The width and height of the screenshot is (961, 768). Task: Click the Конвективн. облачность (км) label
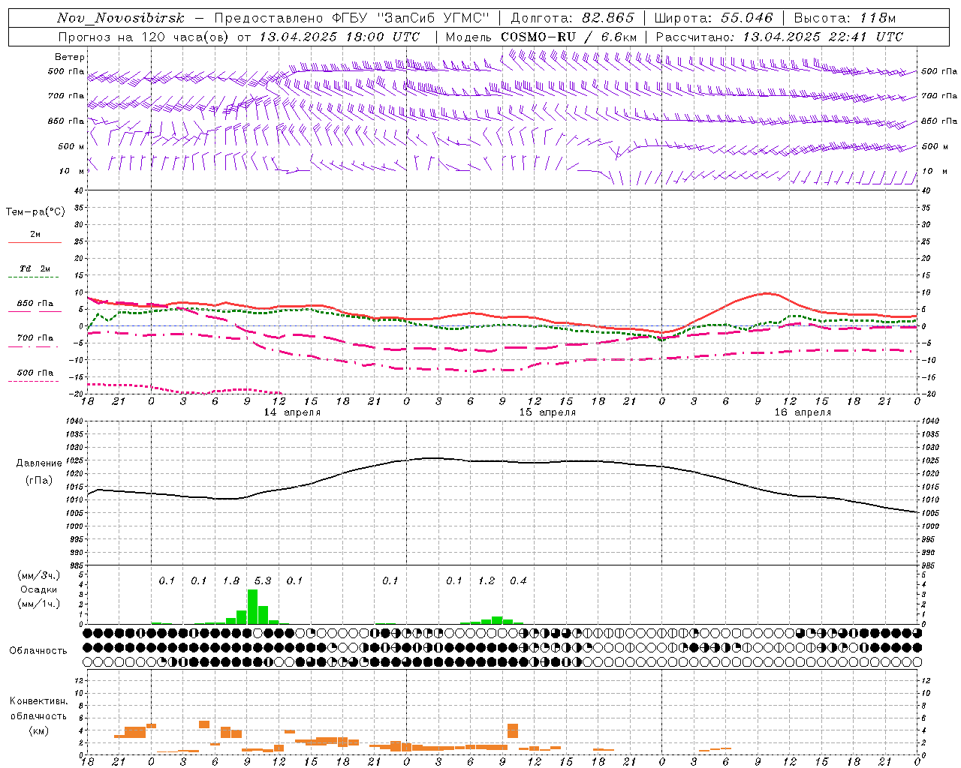38,716
